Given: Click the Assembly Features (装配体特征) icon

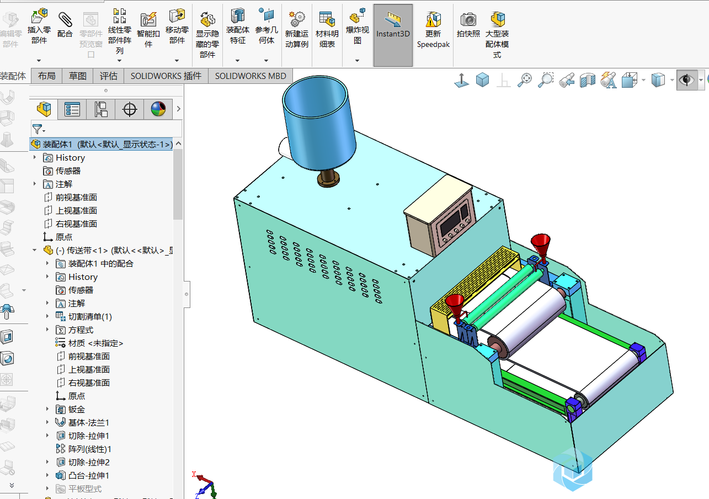Looking at the screenshot, I should 238,17.
